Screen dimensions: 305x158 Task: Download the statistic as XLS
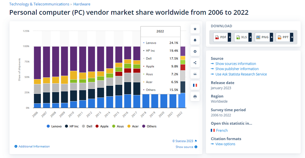[241, 37]
